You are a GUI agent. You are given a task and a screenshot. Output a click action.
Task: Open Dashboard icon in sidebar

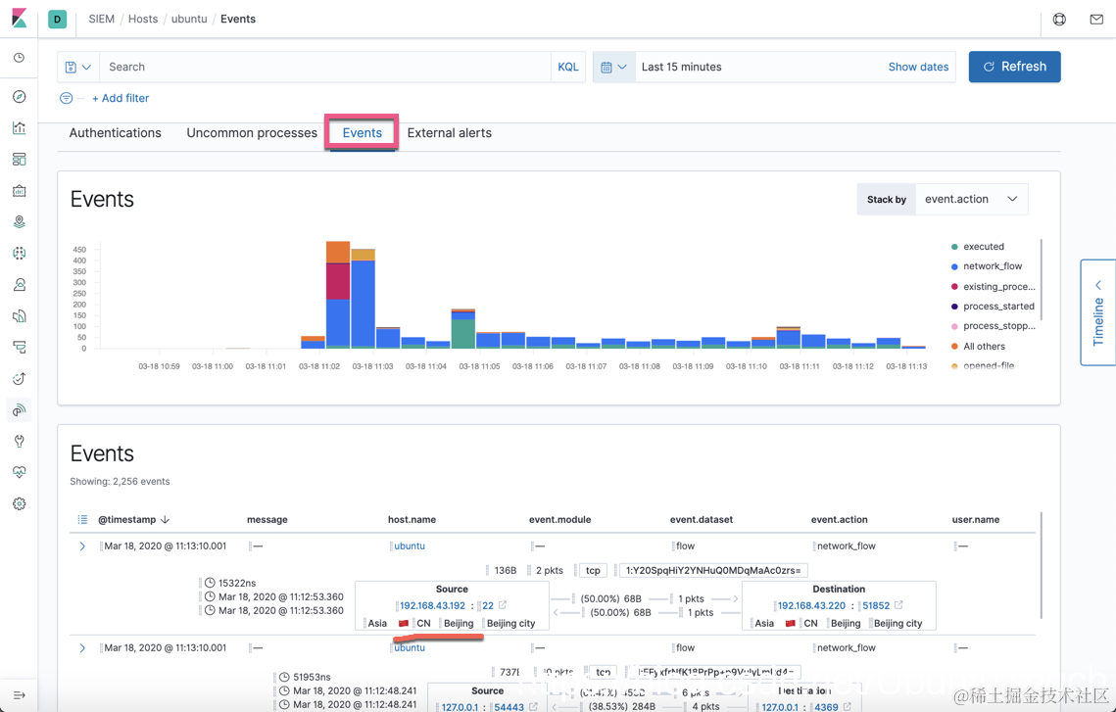point(20,160)
